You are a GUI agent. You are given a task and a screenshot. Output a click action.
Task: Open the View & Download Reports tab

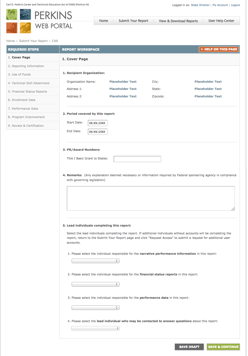coord(178,21)
